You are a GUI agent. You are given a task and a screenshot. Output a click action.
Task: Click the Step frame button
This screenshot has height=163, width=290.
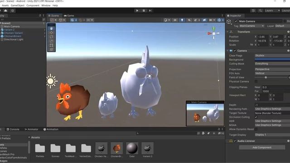(x=150, y=10)
